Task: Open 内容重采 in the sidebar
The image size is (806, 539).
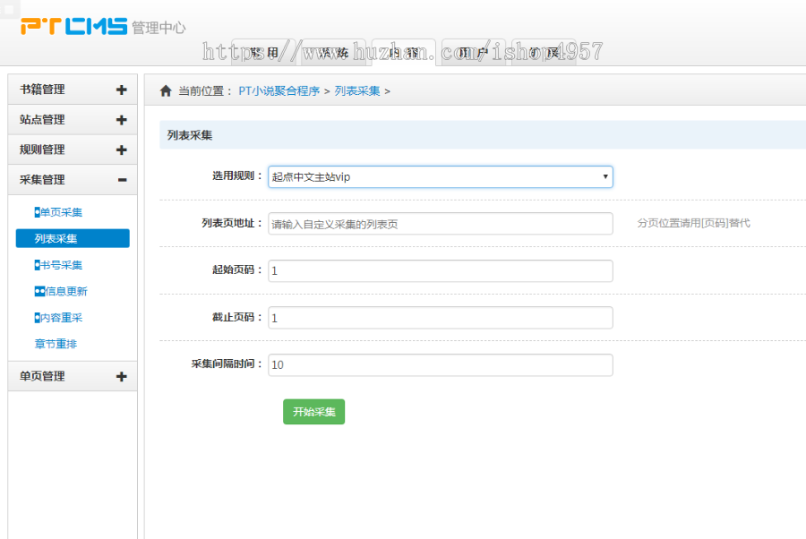Action: [x=58, y=318]
